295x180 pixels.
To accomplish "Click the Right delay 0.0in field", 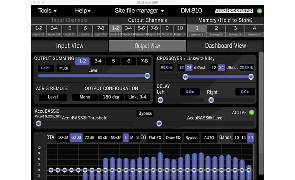I will tap(245, 92).
